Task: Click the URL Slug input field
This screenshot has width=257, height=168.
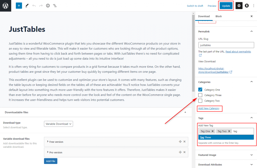Action: [226, 45]
